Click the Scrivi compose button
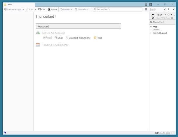 tap(30, 9)
